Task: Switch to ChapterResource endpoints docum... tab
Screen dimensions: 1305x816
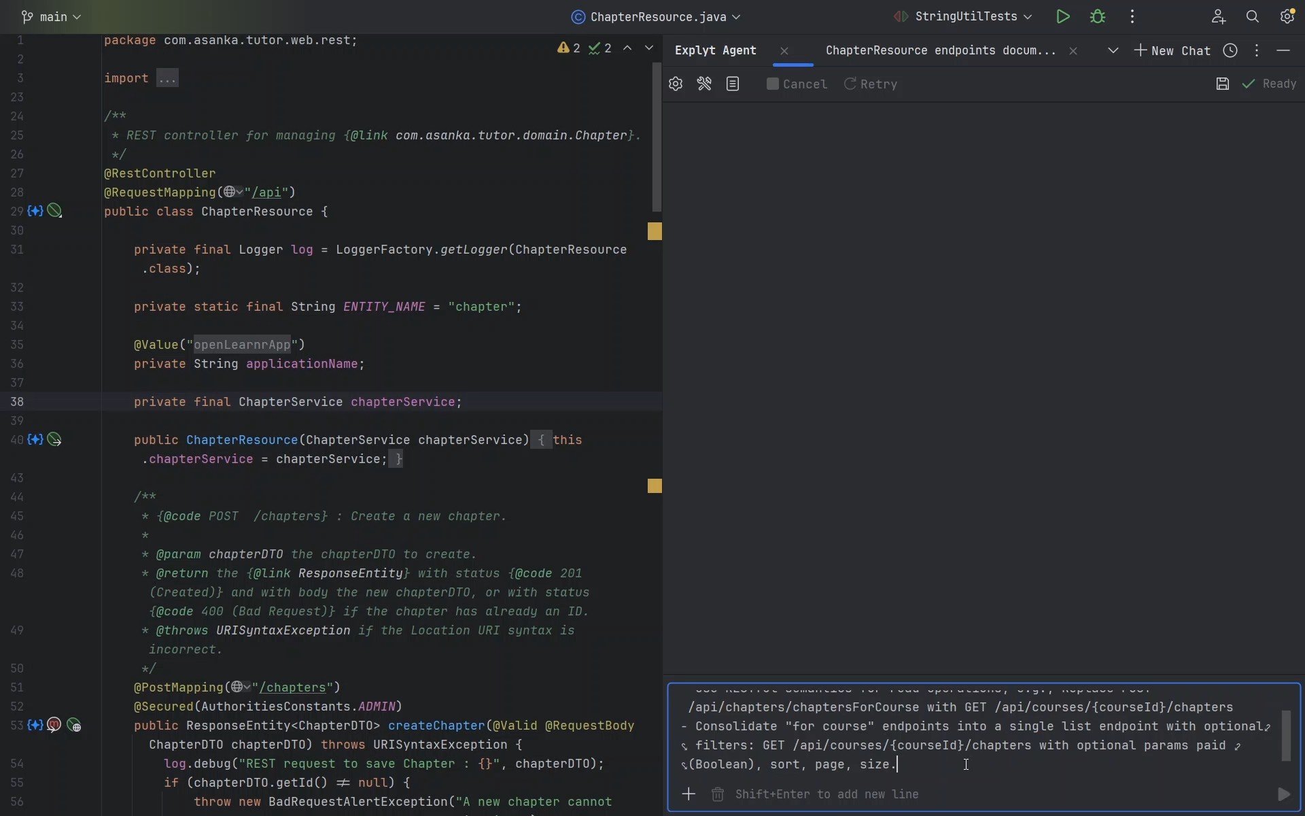Action: (x=941, y=51)
